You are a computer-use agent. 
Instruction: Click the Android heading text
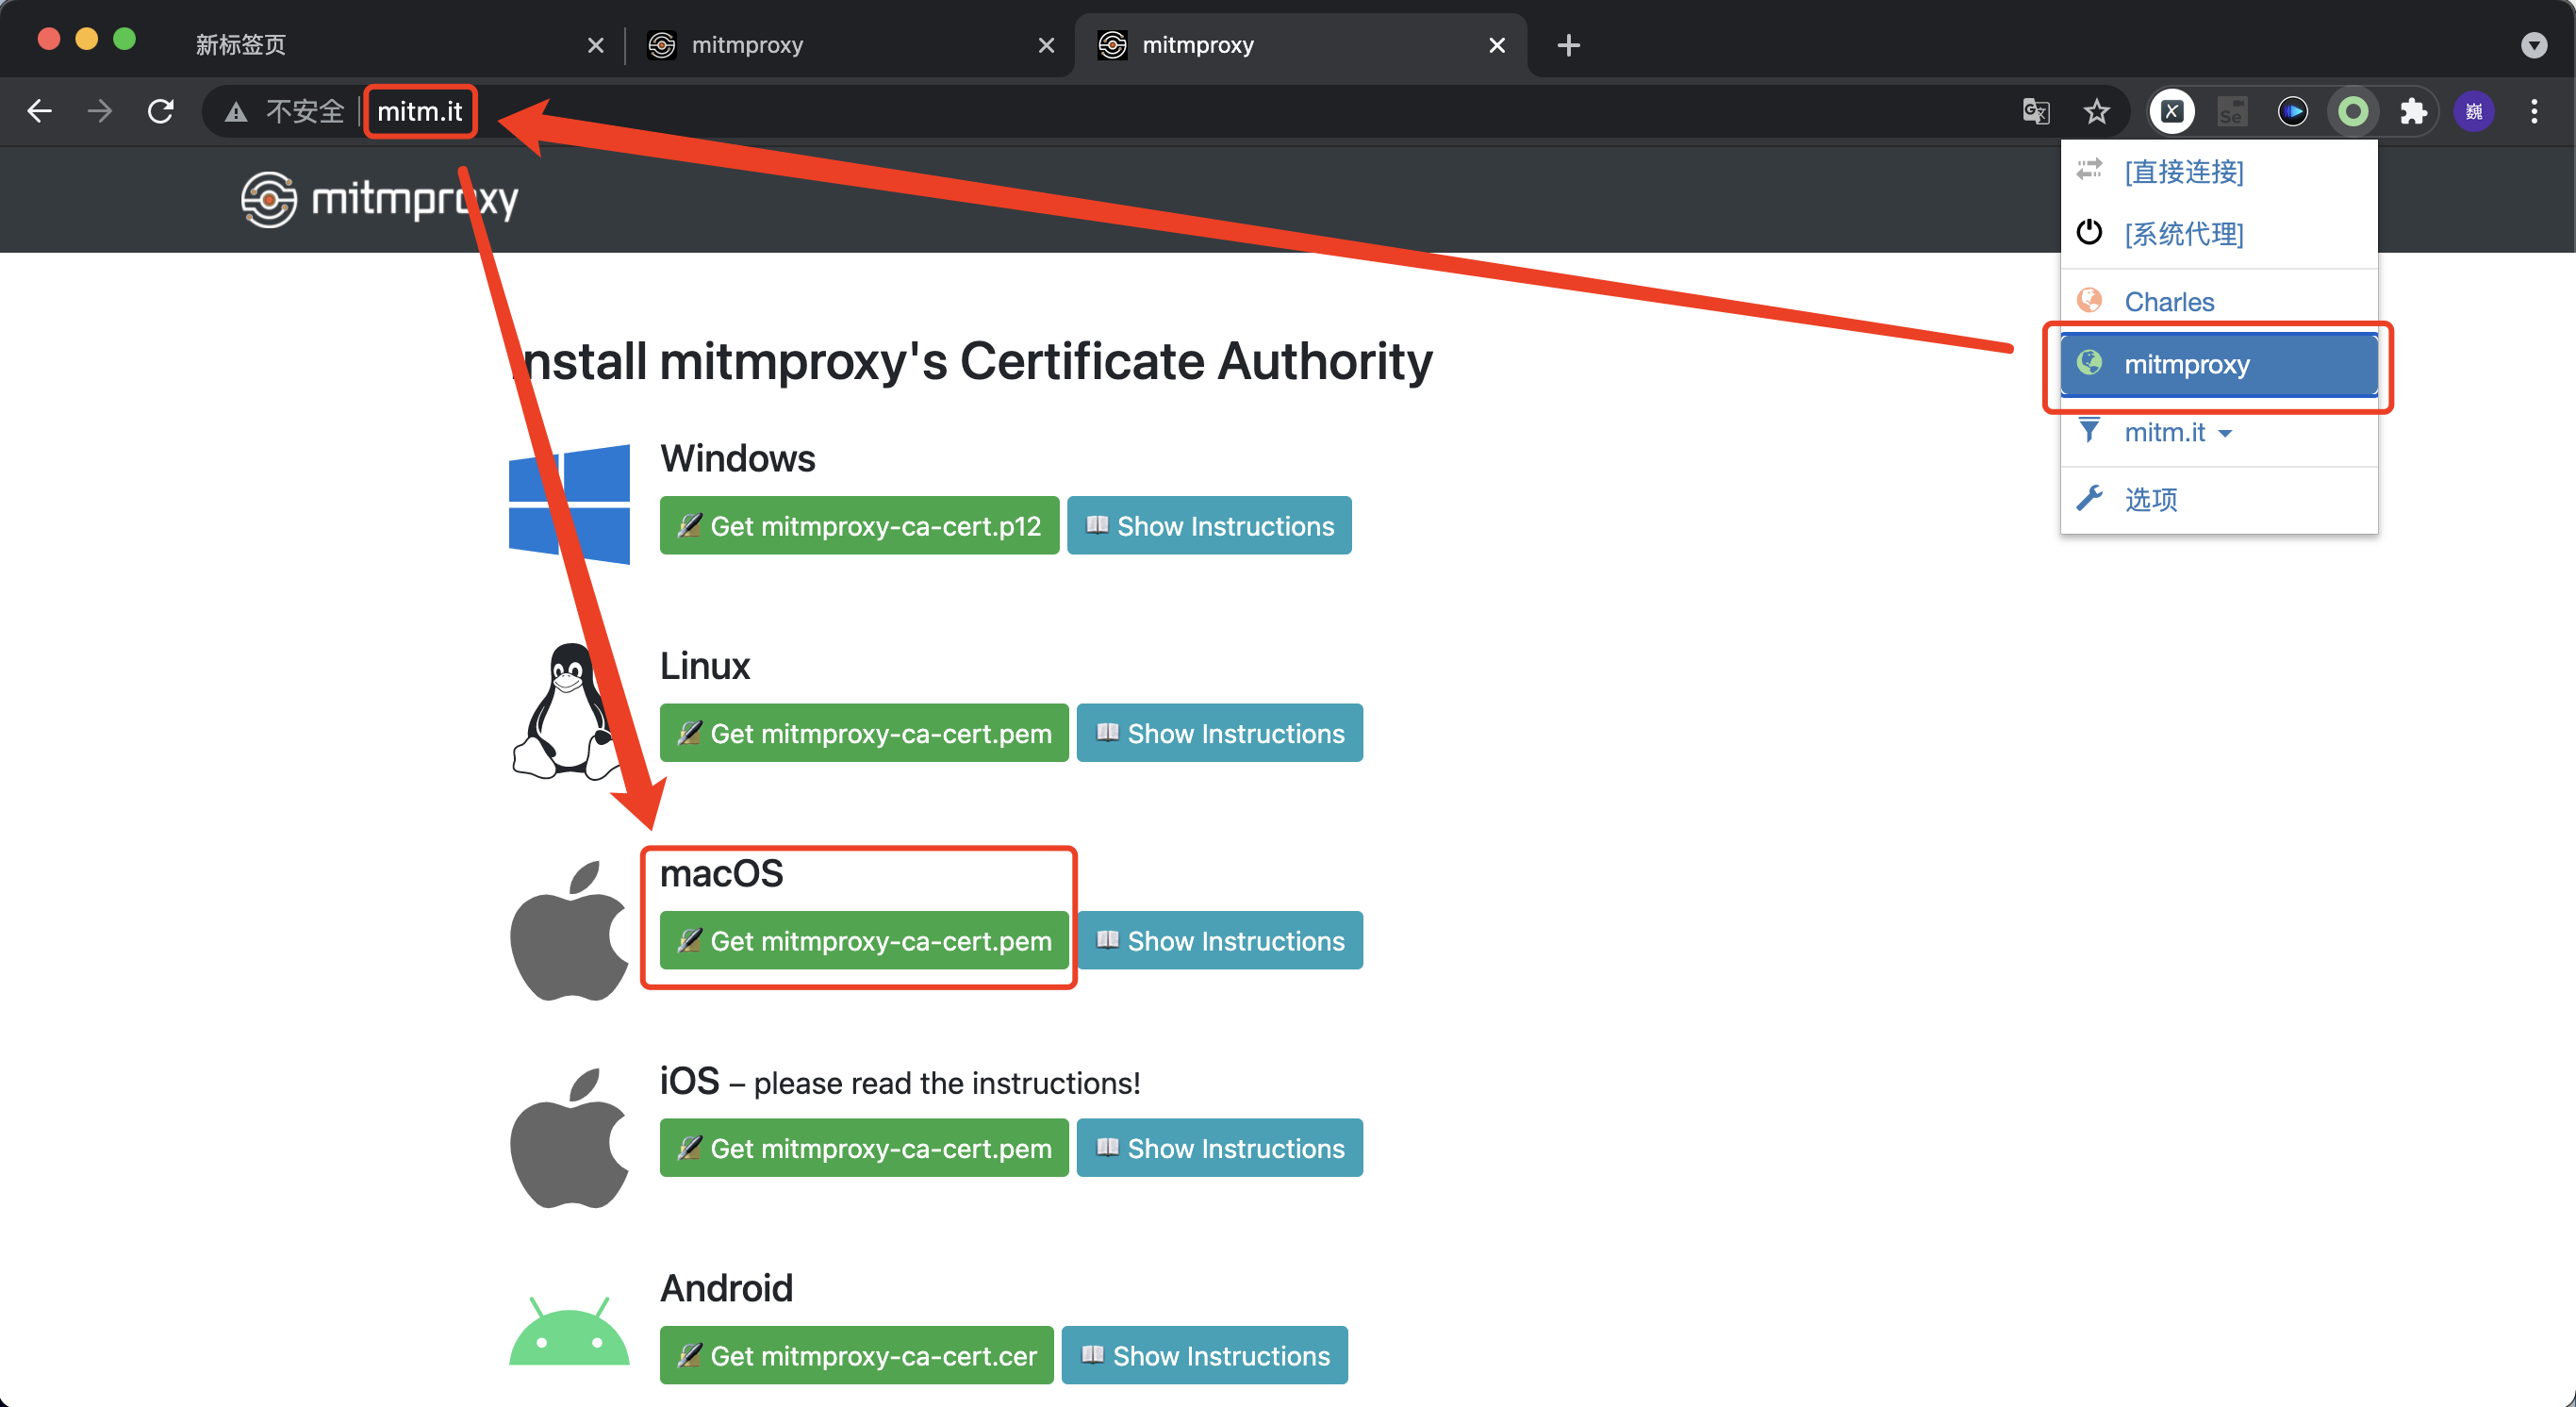[x=727, y=1288]
